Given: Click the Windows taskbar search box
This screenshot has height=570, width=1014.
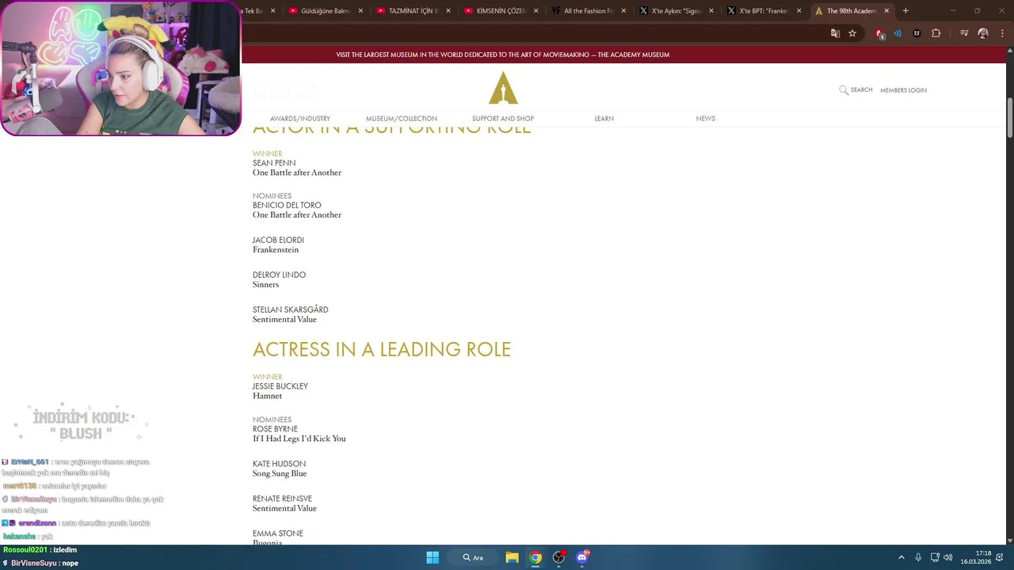Looking at the screenshot, I should click(x=474, y=557).
